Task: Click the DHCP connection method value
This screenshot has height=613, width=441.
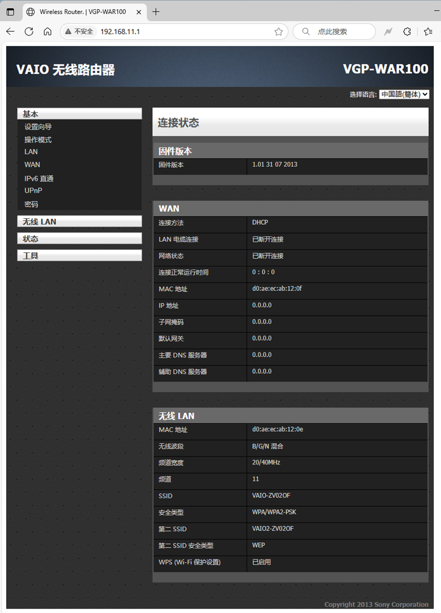Action: (x=260, y=222)
